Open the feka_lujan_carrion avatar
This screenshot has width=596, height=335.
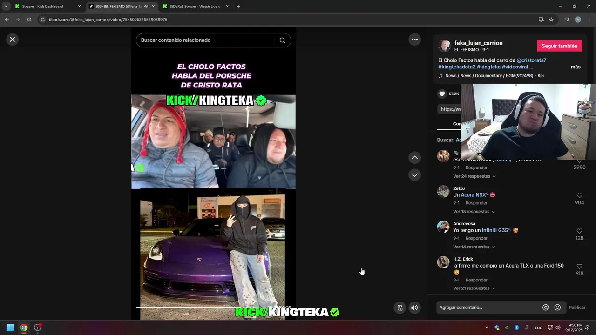[445, 46]
